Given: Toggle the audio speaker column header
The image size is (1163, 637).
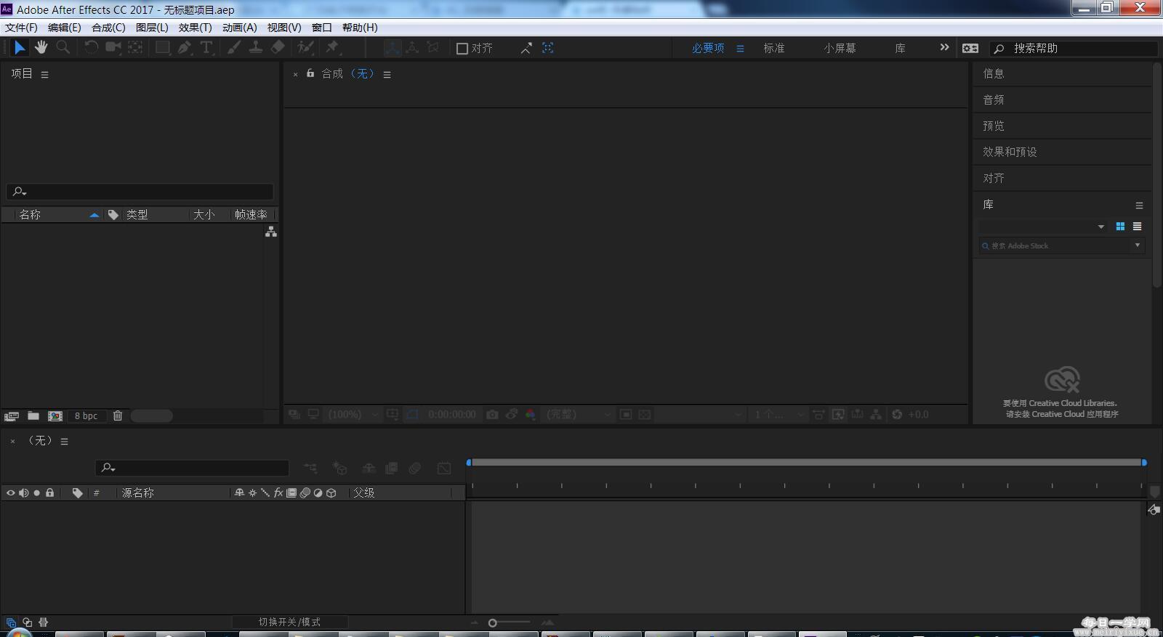Looking at the screenshot, I should click(24, 493).
